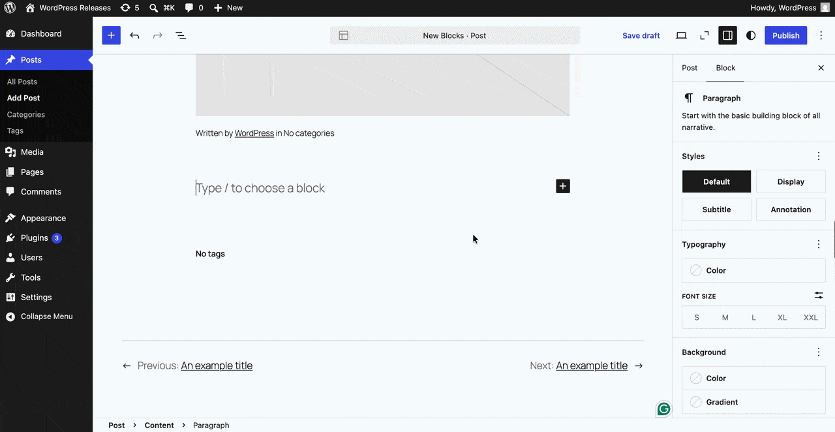Image resolution: width=835 pixels, height=432 pixels.
Task: Open Typography panel options menu
Action: click(x=819, y=244)
